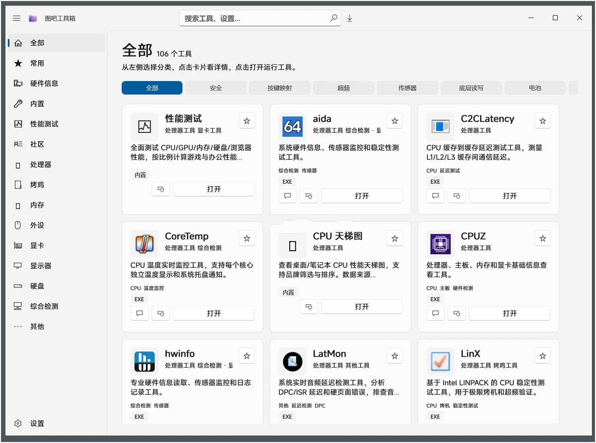Viewport: 596px width, 443px height.
Task: Favorite the aida card with star
Action: [x=395, y=121]
